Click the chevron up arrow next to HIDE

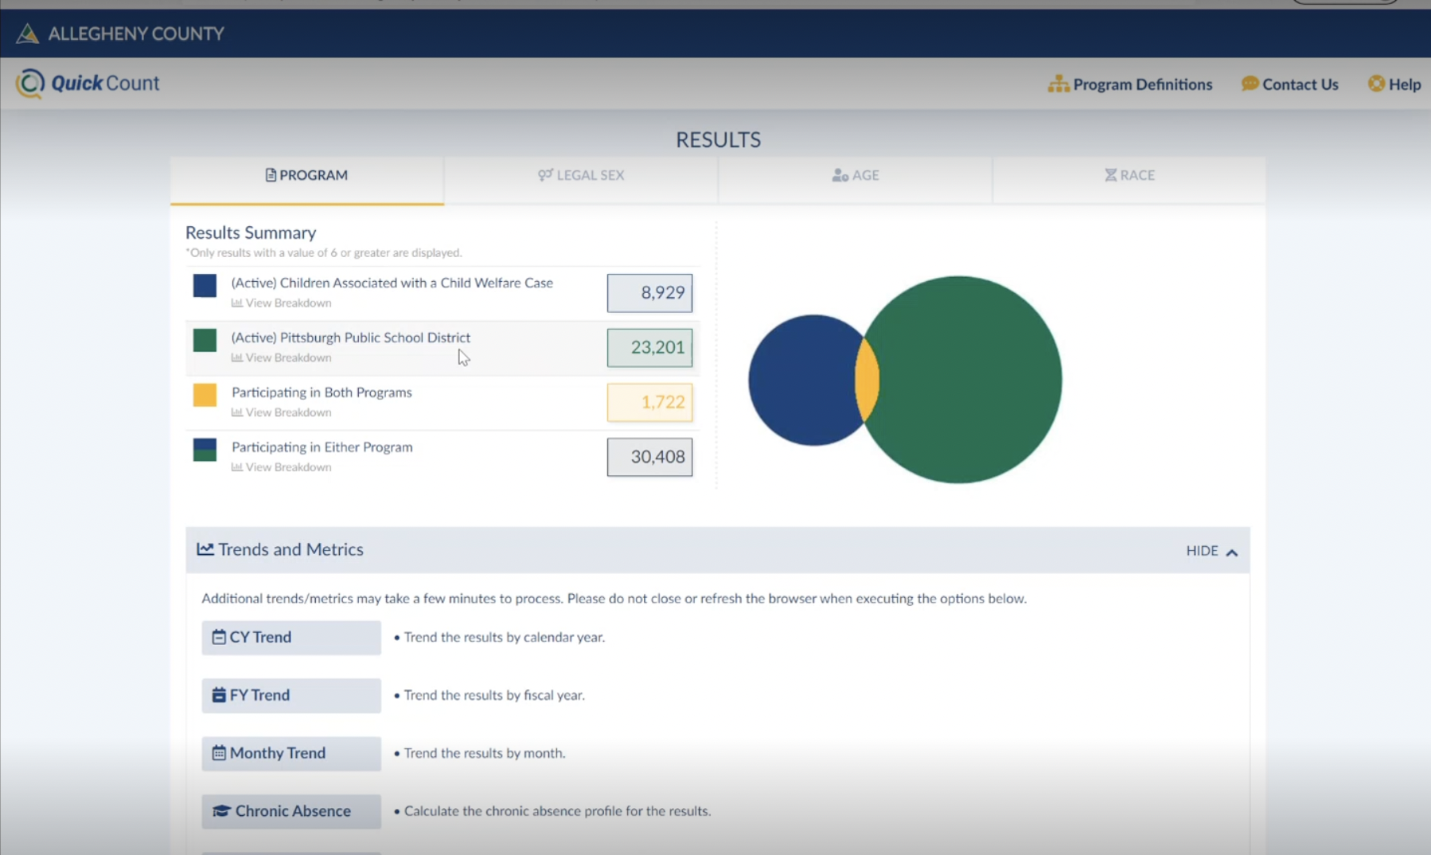click(x=1232, y=552)
